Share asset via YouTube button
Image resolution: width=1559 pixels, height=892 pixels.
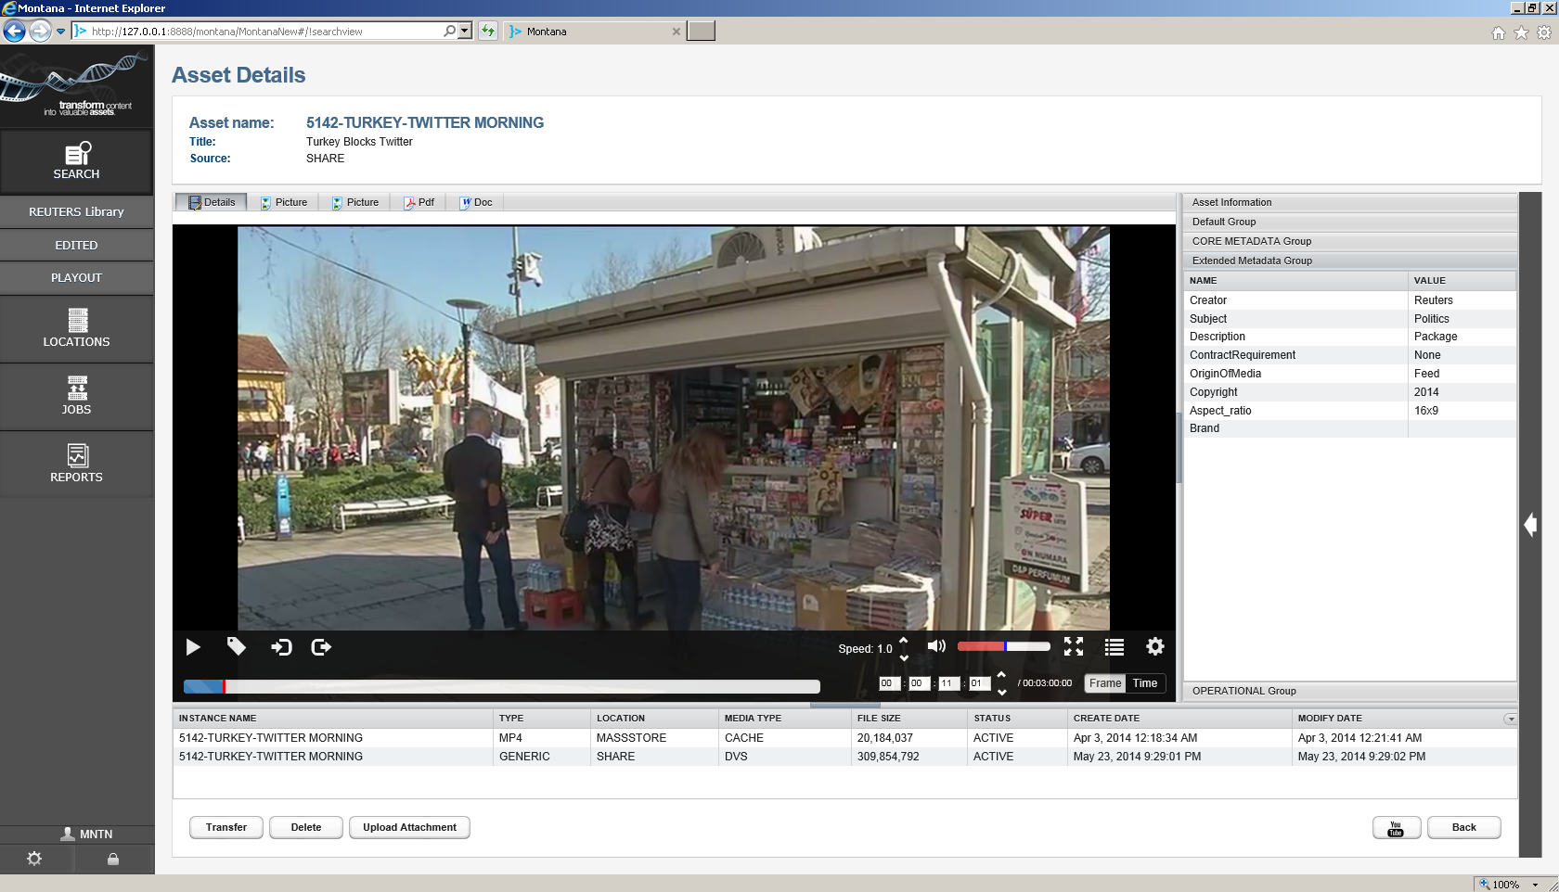tap(1396, 828)
